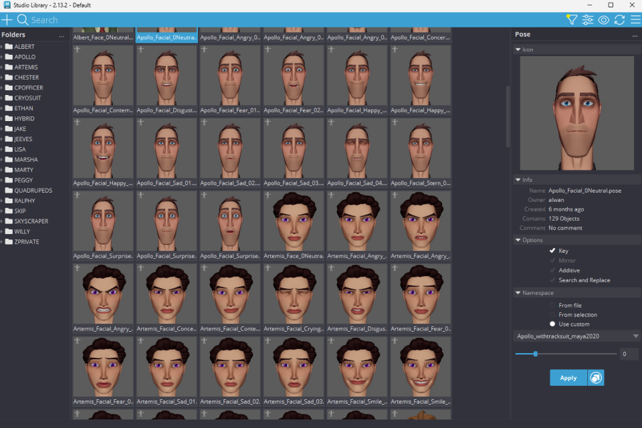Select the Artemis_Facial_Disgus pose thumbnail
This screenshot has width=642, height=428.
point(357,294)
